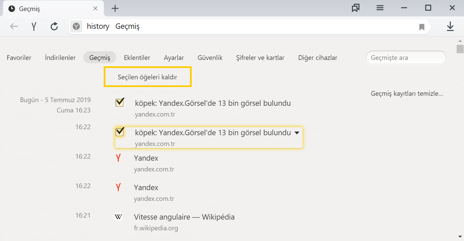The height and width of the screenshot is (241, 464).
Task: Click the Wikipedia favicon next to Vitesse angulaire
Action: pyautogui.click(x=118, y=217)
